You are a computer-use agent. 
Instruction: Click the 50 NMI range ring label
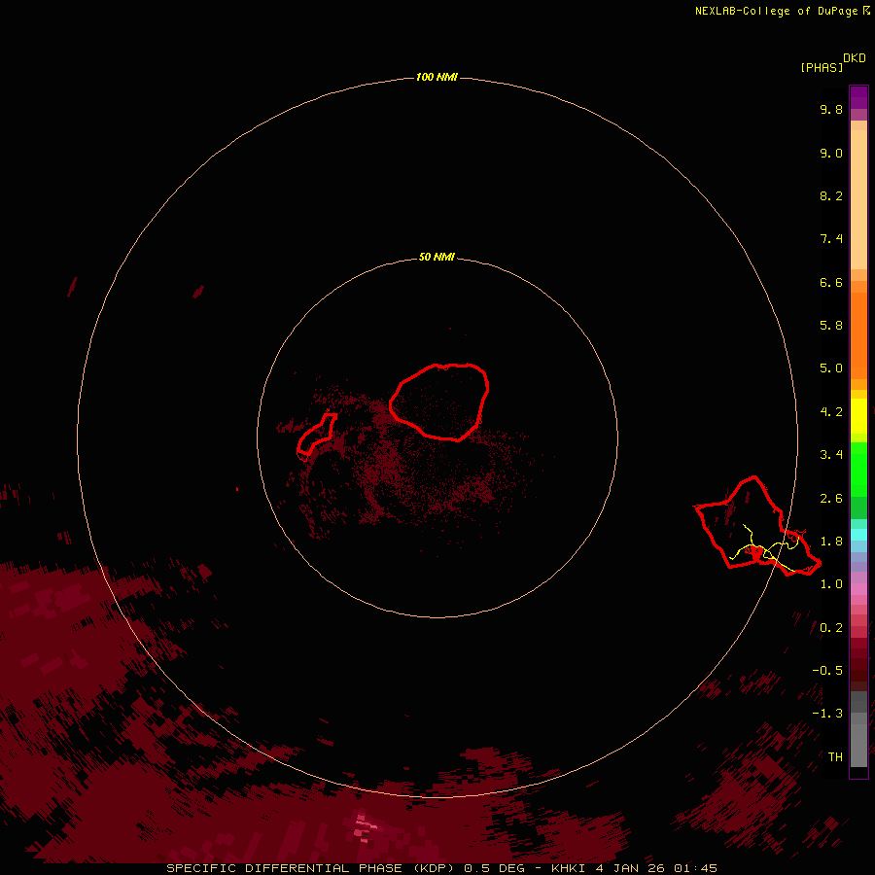437,257
